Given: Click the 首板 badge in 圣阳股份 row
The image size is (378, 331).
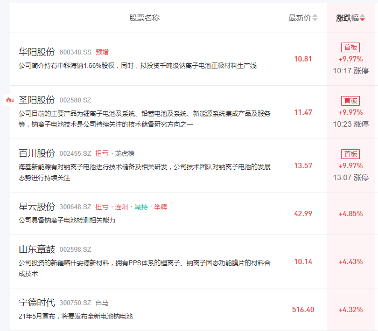Looking at the screenshot, I should coord(351,101).
